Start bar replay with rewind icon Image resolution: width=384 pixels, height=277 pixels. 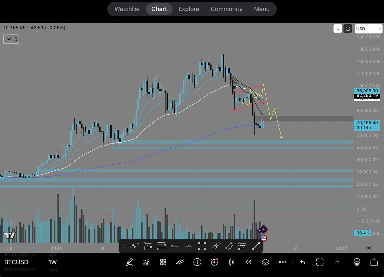(248, 262)
